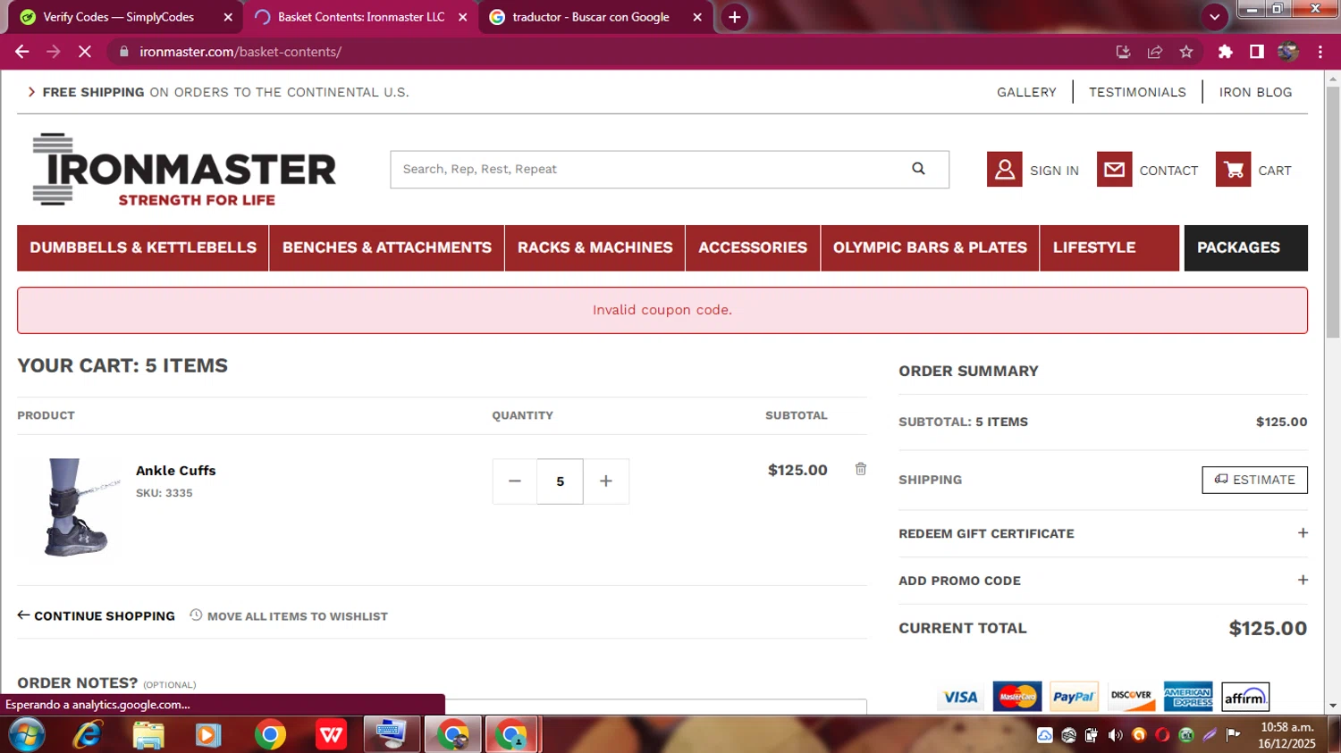Click Ankle Cuffs quantity input
The width and height of the screenshot is (1341, 753).
(560, 481)
